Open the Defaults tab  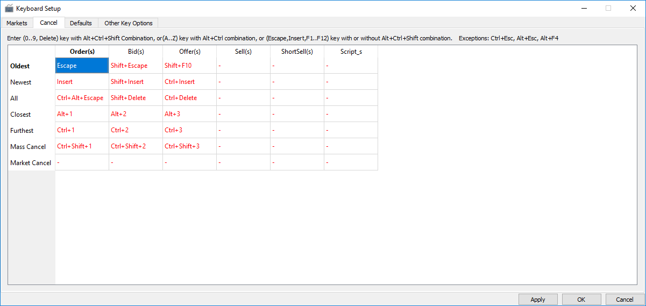(x=81, y=23)
